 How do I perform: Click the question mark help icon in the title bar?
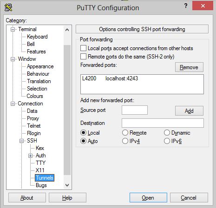186,6
